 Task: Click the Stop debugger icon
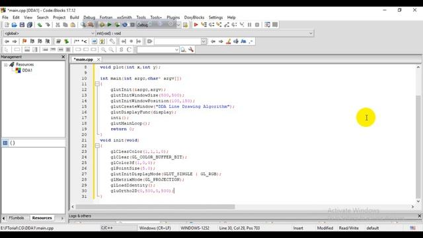coord(257,25)
